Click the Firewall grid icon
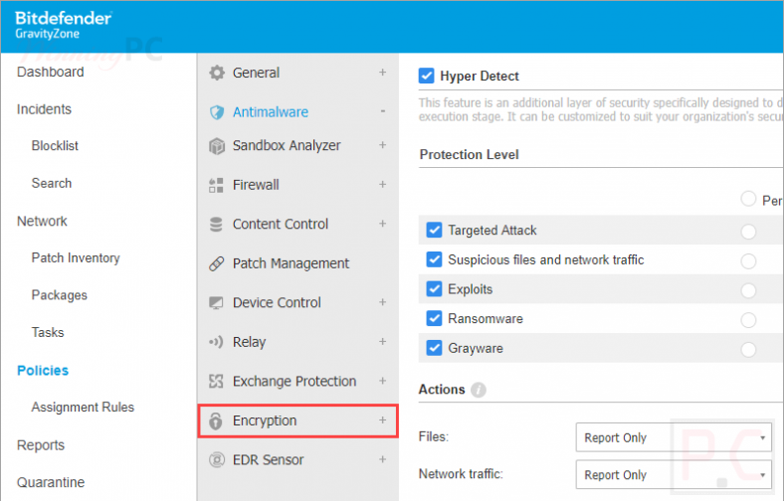 pos(216,185)
